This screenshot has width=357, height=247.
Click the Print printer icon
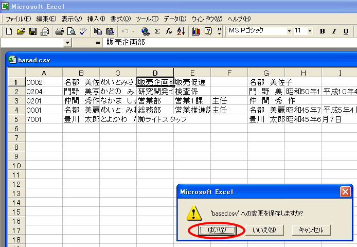(x=60, y=31)
